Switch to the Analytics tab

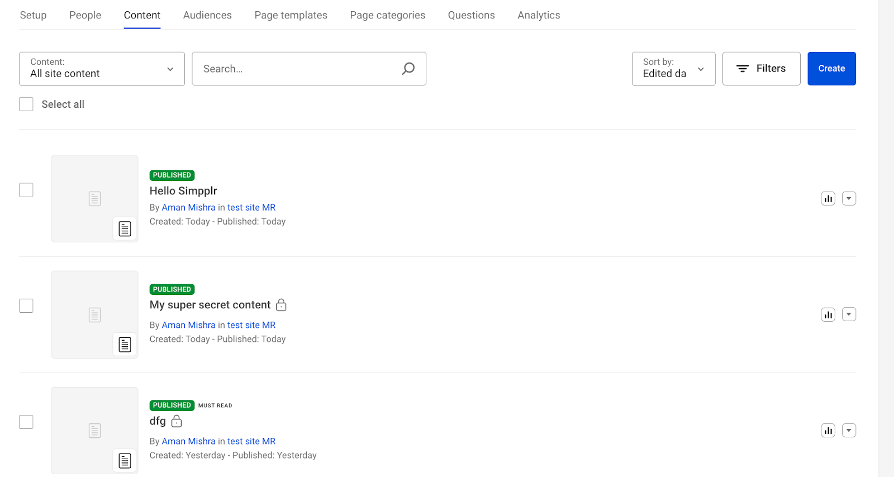click(x=538, y=15)
